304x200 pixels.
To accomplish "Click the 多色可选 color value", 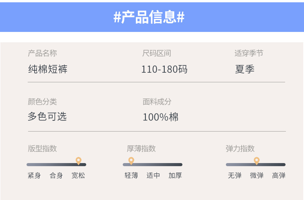I will (47, 117).
